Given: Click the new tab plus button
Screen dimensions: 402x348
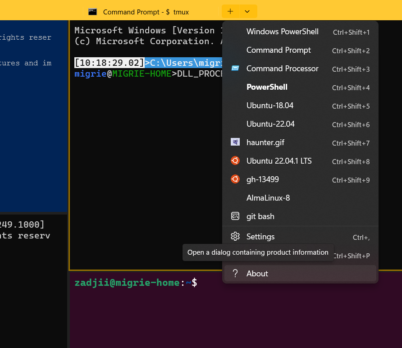Looking at the screenshot, I should click(230, 11).
